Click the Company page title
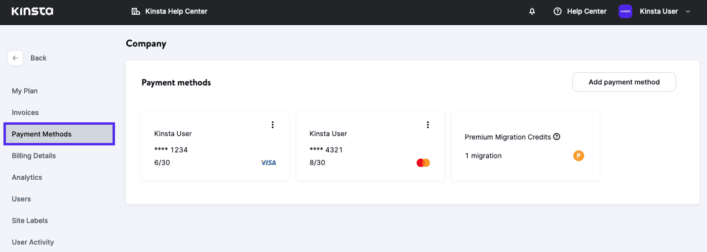This screenshot has width=707, height=252. click(x=146, y=43)
